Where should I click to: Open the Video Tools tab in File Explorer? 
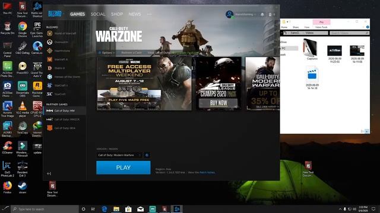tap(321, 27)
